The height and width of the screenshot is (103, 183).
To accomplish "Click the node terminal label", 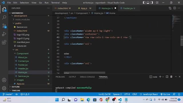I will click(x=153, y=77).
